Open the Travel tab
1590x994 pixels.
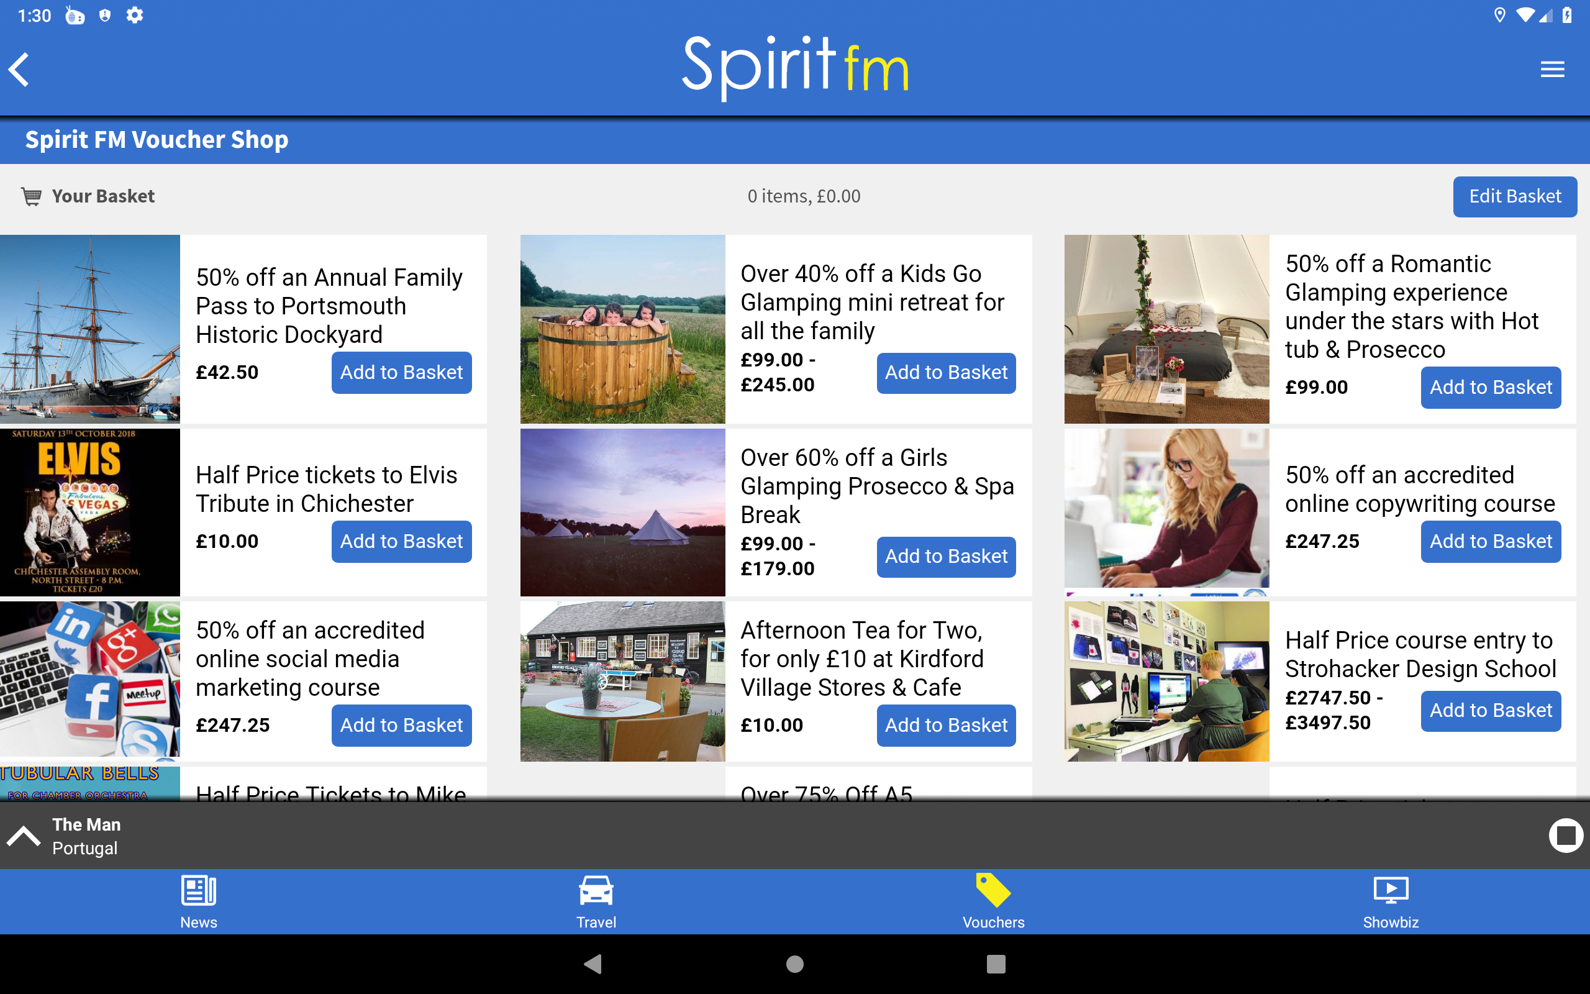(596, 902)
